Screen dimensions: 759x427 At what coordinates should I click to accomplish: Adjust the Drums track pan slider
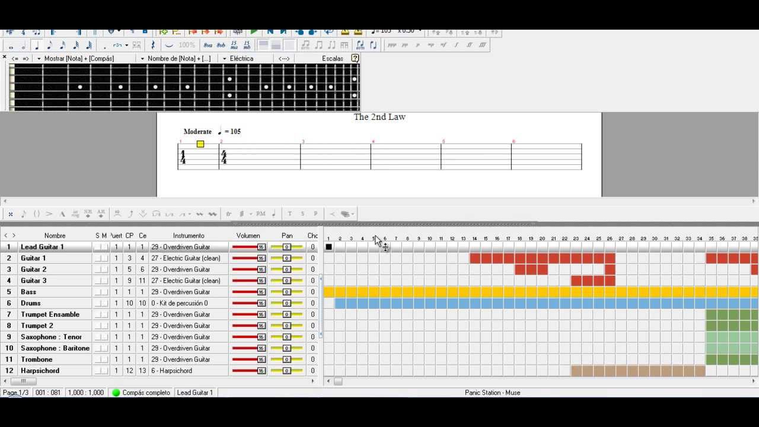coord(287,303)
